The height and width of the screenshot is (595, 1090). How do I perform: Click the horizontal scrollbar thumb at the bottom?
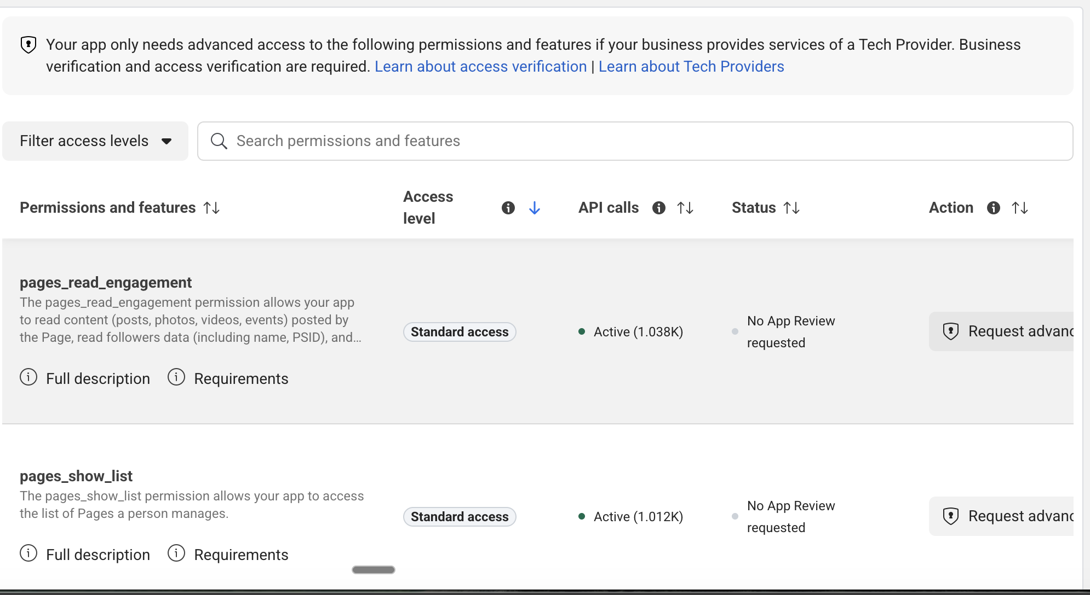[374, 570]
